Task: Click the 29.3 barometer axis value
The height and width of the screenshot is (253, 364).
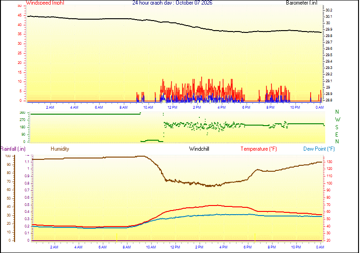Action: pyautogui.click(x=329, y=68)
